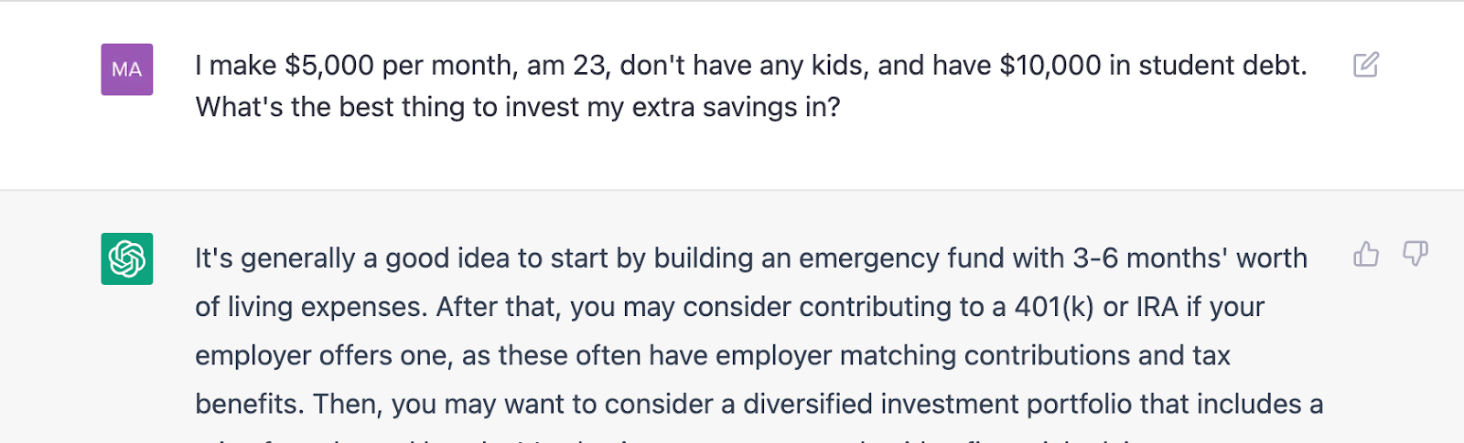Click the "3-6 months'" text in the response
Screen dimensions: 1464x443
pyautogui.click(x=1150, y=258)
